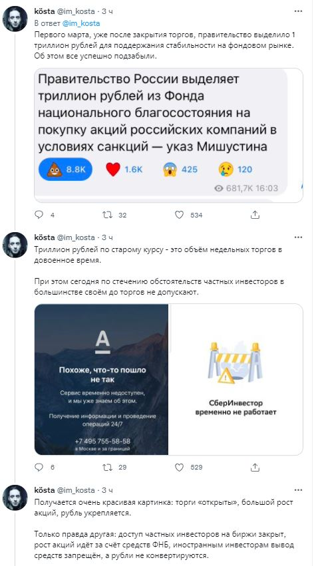
Task: Open the third tweet's timestamp 3 ч
Action: point(108,490)
